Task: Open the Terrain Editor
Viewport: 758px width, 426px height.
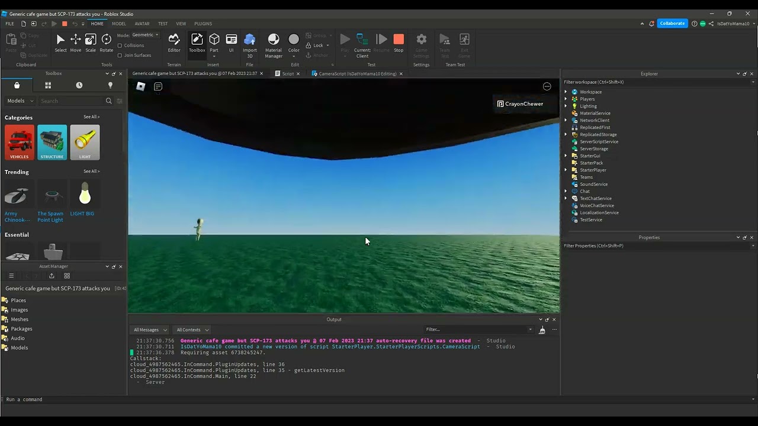Action: tap(174, 43)
